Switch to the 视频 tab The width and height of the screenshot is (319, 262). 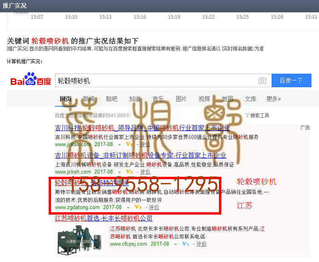coord(204,99)
